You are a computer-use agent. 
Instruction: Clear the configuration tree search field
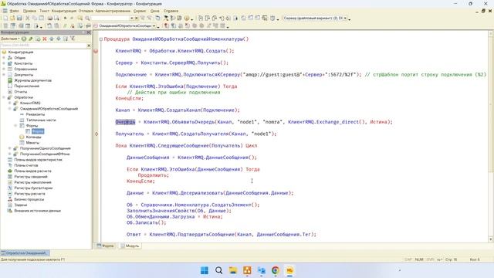point(89,46)
